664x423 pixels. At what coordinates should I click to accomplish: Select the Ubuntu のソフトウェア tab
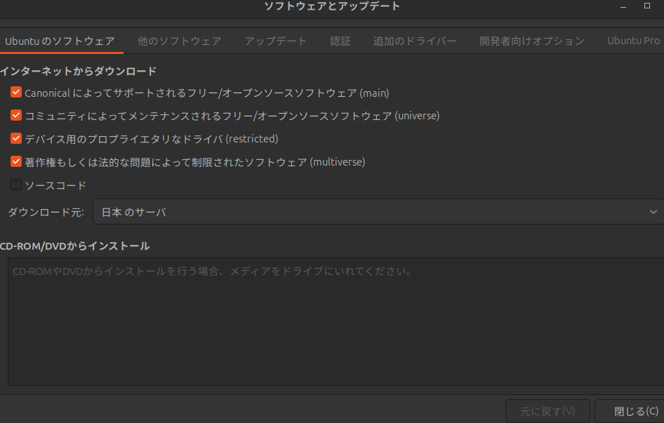tap(60, 41)
